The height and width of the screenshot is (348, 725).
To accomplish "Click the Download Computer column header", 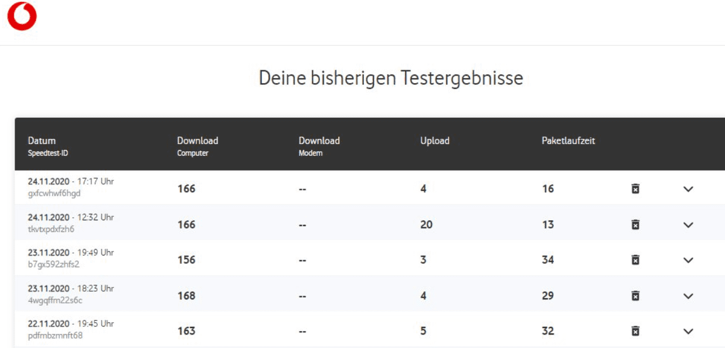I will pos(198,141).
